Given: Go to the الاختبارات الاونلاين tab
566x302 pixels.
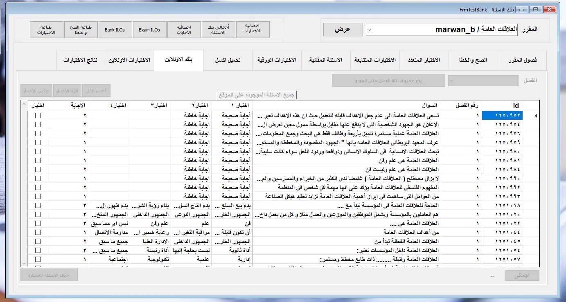Looking at the screenshot, I should pyautogui.click(x=129, y=60).
